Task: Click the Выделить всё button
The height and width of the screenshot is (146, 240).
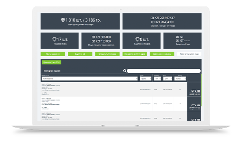Action: click(80, 54)
